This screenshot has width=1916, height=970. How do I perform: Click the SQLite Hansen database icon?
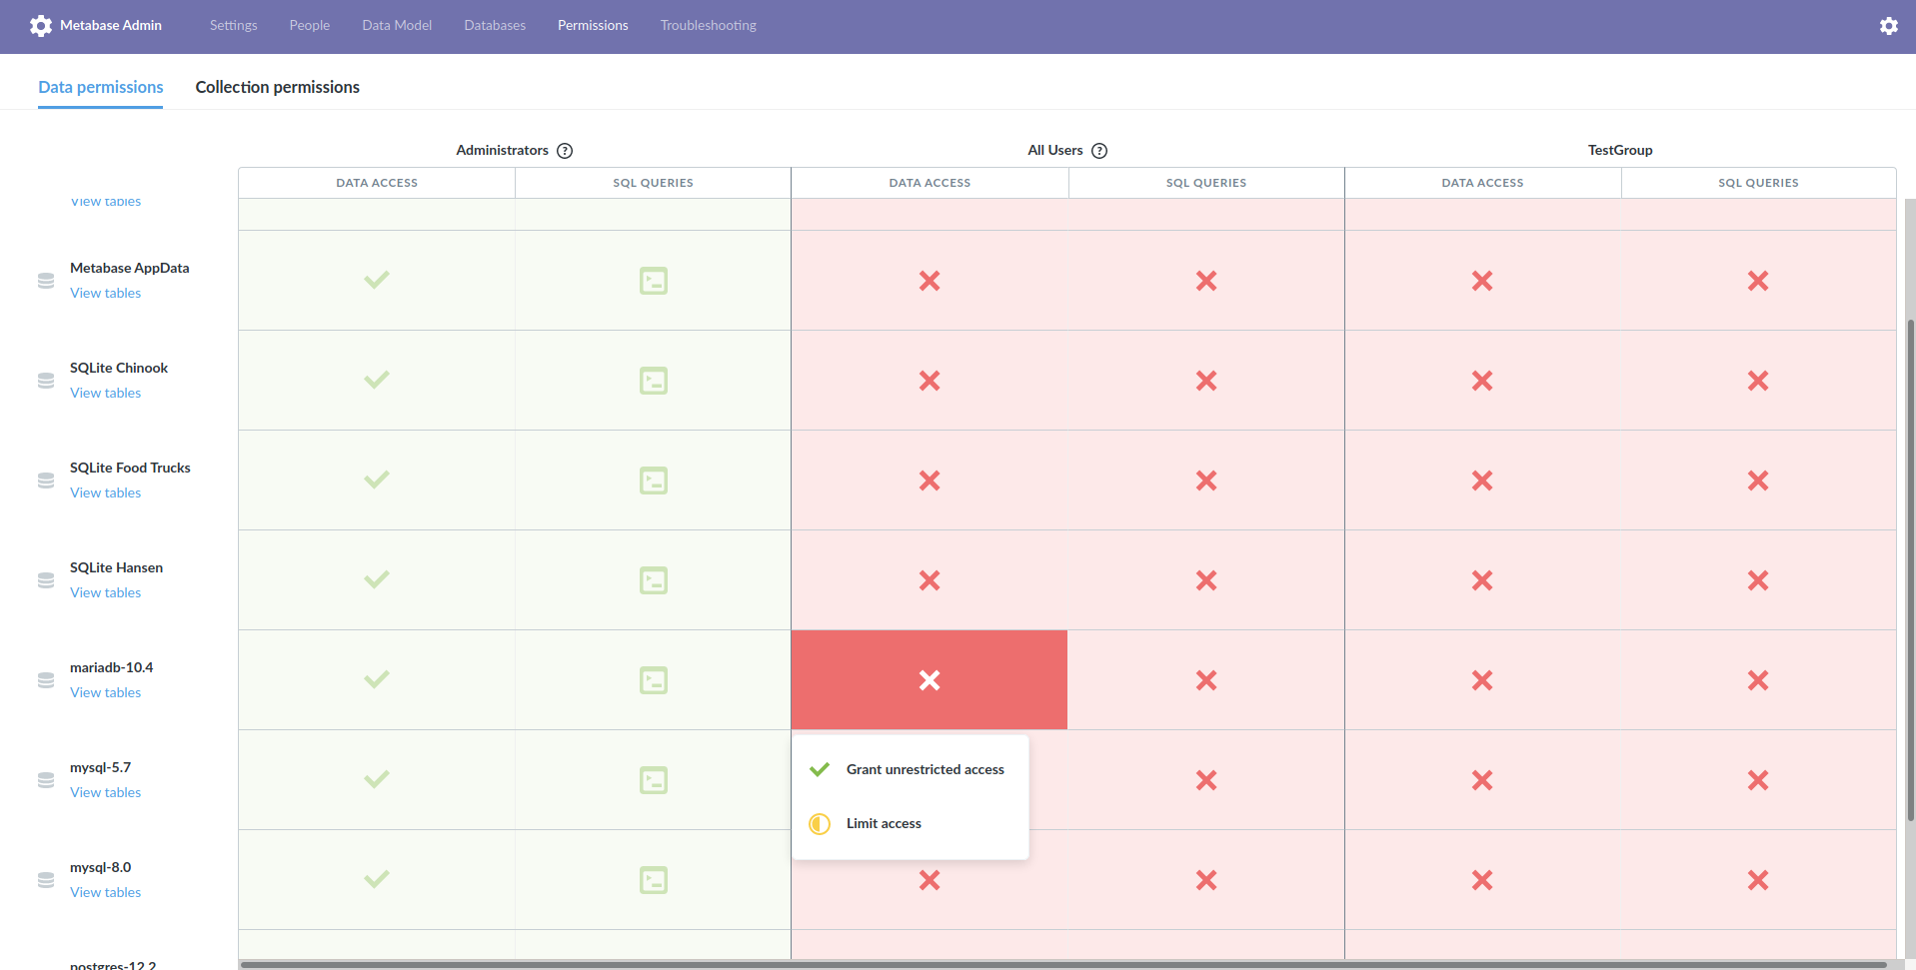(x=46, y=580)
